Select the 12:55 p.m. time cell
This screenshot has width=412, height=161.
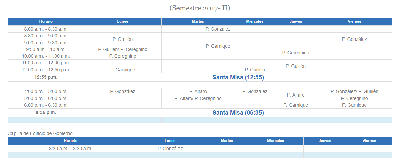[x=46, y=77]
